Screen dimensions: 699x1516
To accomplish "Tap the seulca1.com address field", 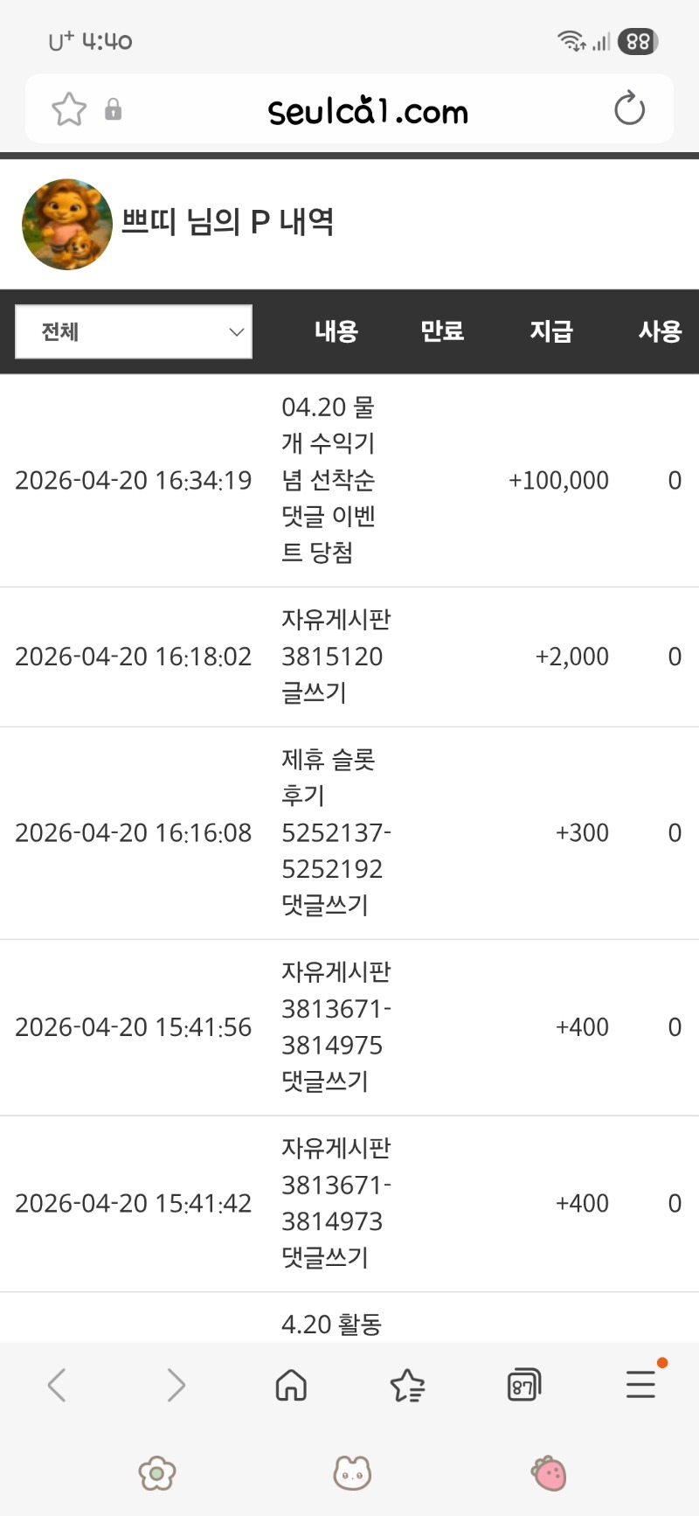I will point(367,111).
